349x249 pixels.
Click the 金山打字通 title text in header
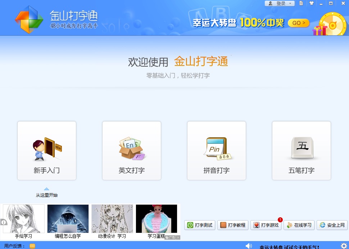[74, 15]
